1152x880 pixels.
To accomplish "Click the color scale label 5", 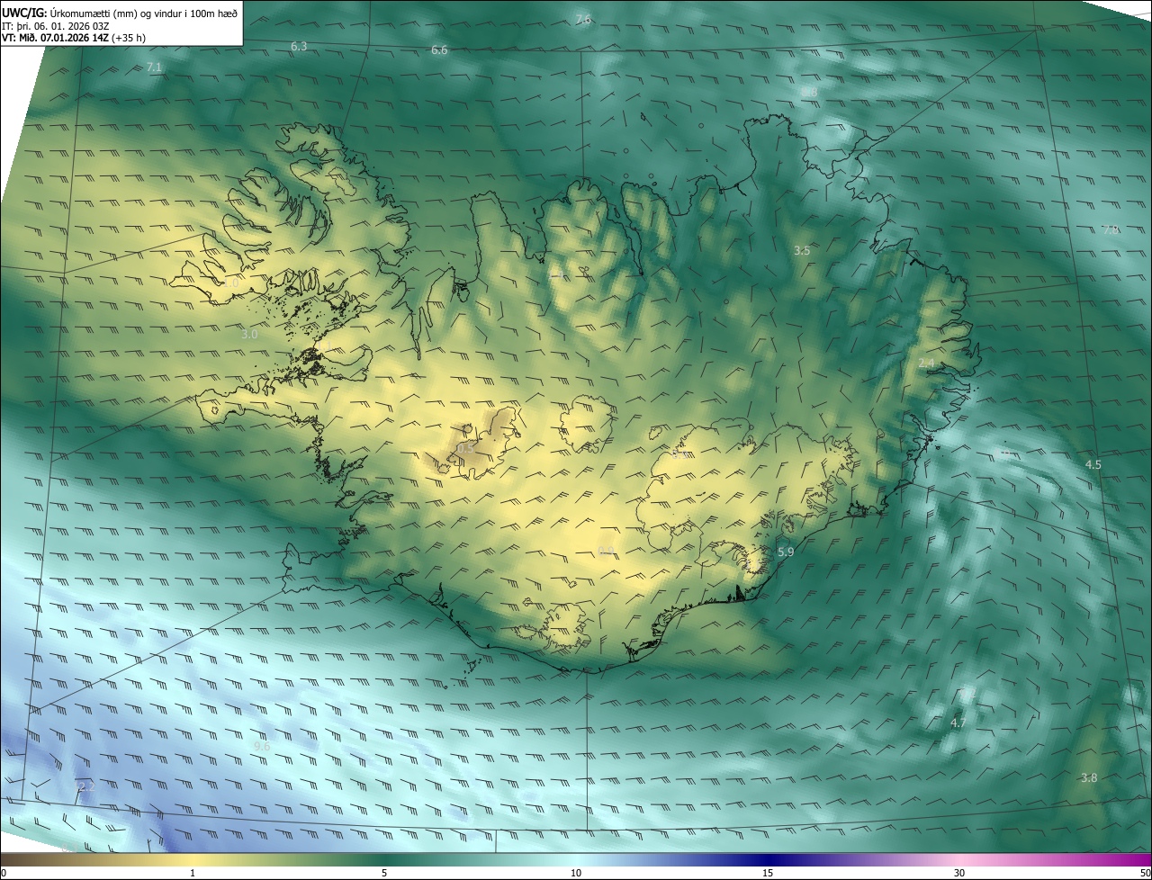I will 384,873.
